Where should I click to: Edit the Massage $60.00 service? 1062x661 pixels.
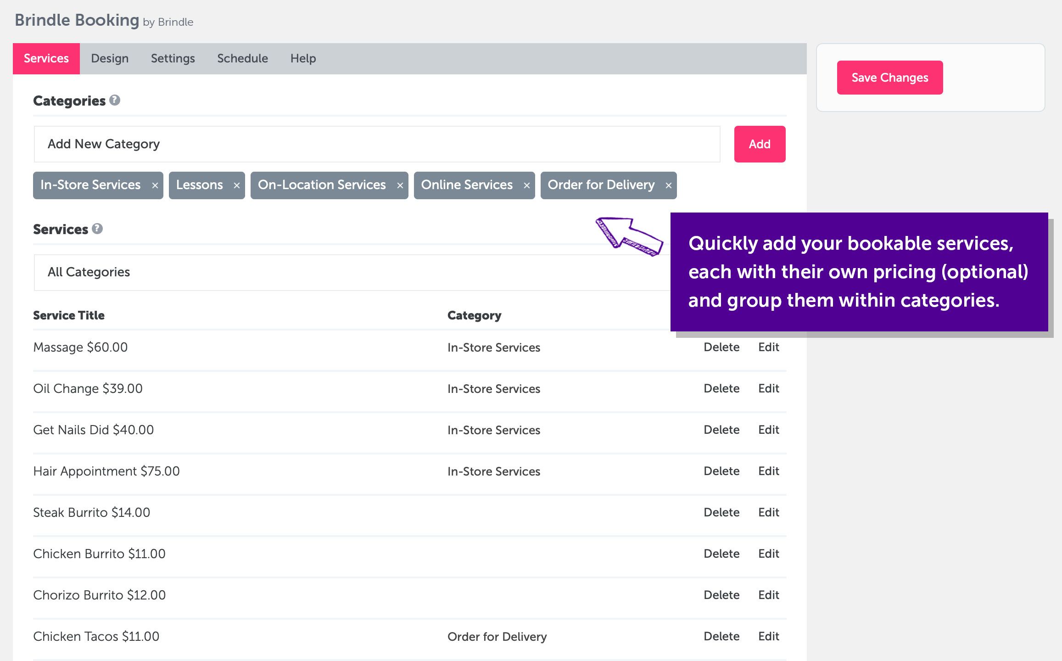[769, 347]
